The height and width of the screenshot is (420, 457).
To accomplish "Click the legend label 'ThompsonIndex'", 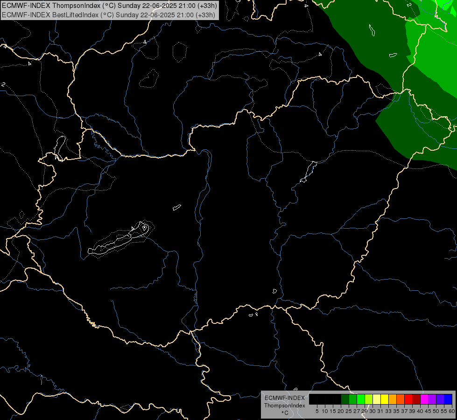I will click(x=285, y=406).
